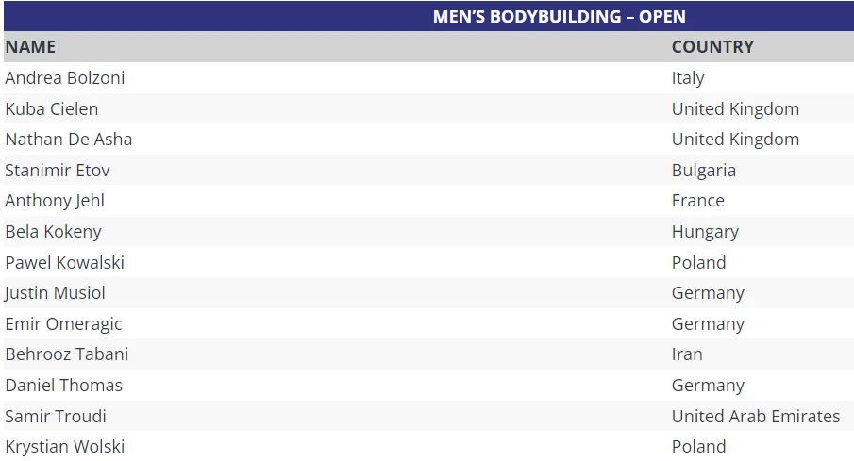Click the COUNTRY column header
This screenshot has height=461, width=854.
coord(712,47)
